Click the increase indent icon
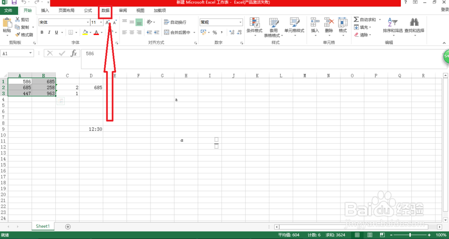Screen dimensions: 449x239 pos(156,32)
